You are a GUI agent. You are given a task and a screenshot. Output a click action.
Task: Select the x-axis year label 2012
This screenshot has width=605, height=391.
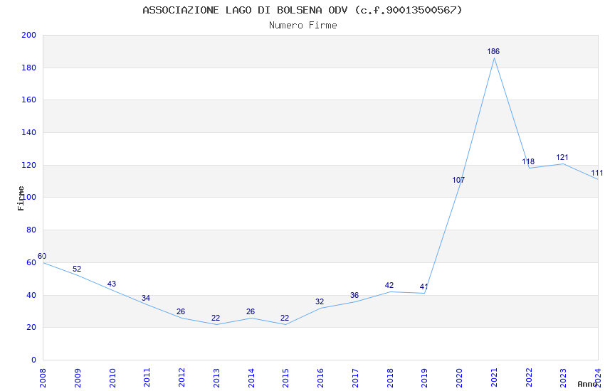coord(181,378)
